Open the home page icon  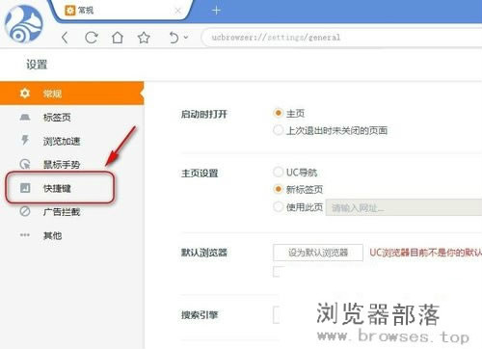118,38
